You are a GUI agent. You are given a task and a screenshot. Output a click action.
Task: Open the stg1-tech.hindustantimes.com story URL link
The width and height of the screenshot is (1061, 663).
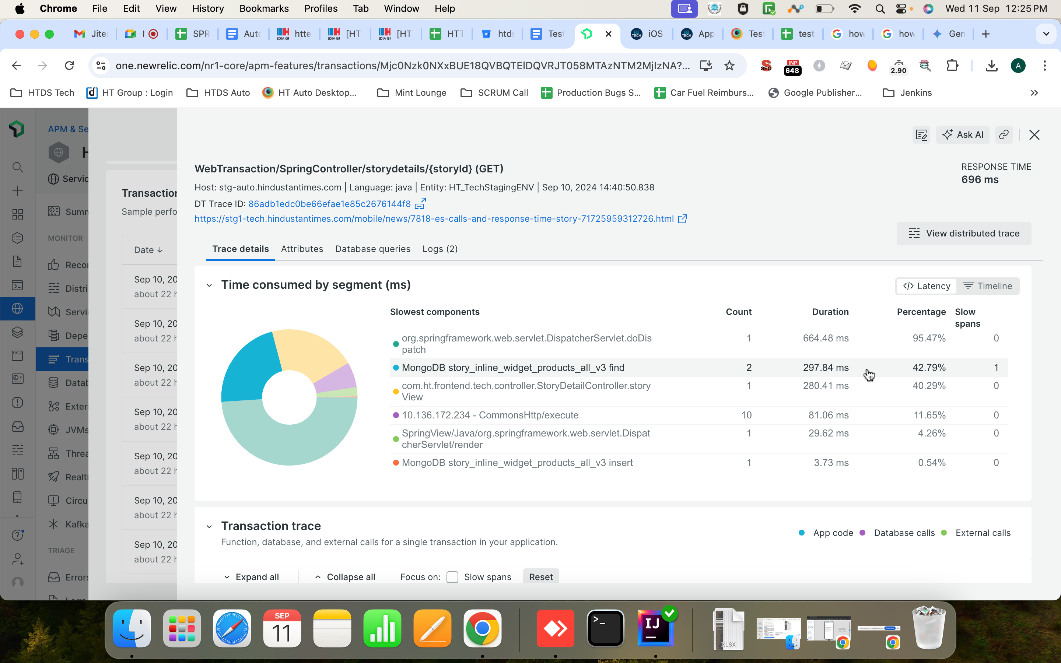[x=434, y=218]
